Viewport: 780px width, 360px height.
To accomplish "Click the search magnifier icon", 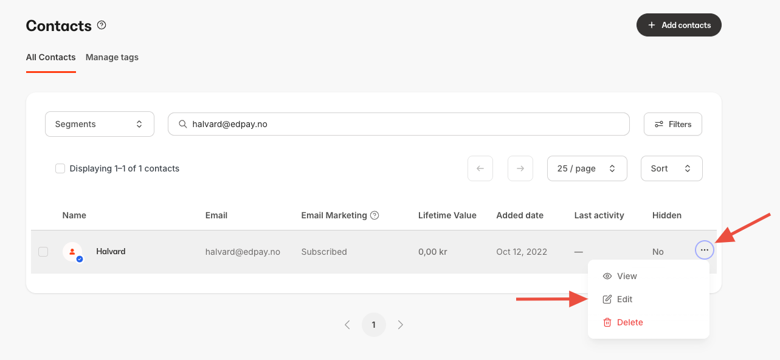I will [x=182, y=124].
